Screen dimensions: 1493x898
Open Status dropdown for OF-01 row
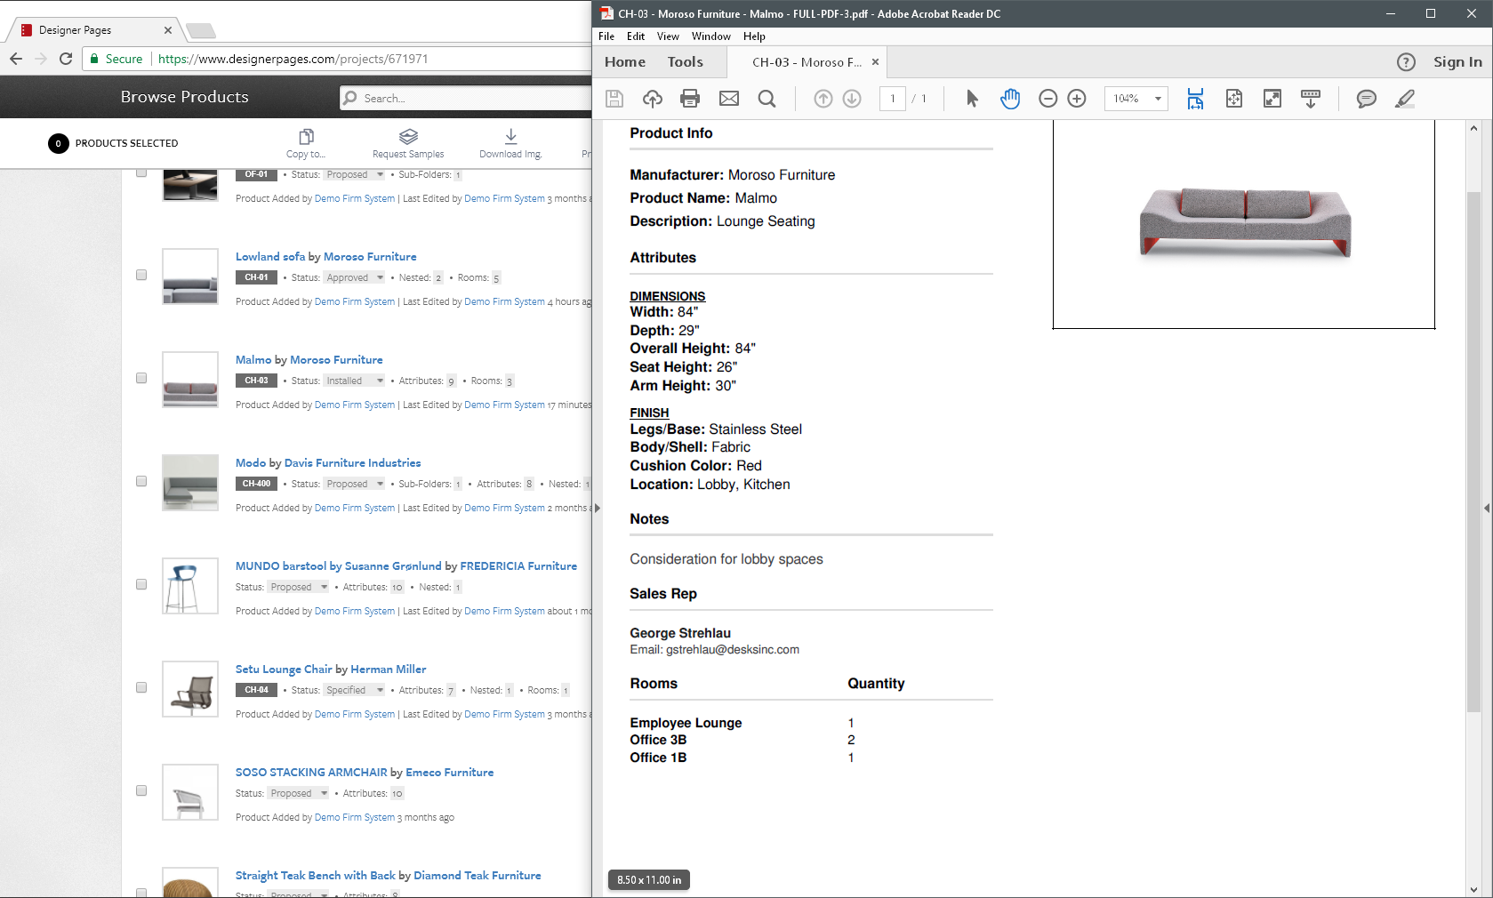354,174
